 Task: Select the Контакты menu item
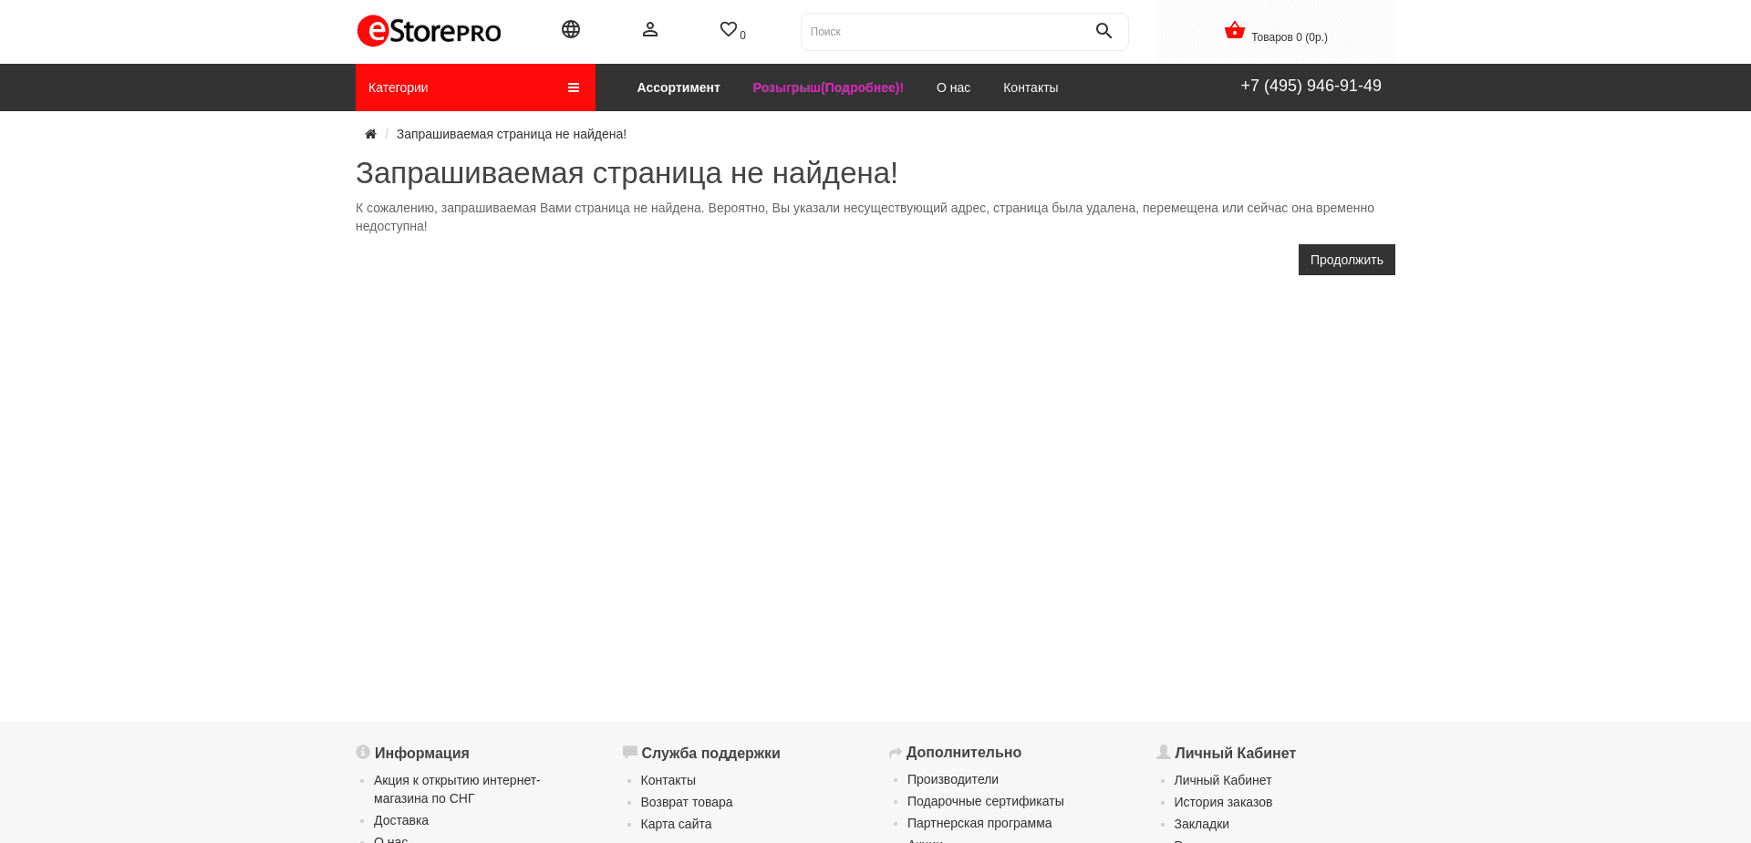pyautogui.click(x=1030, y=87)
